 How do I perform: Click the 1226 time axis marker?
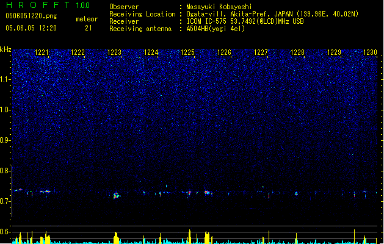pos(224,52)
